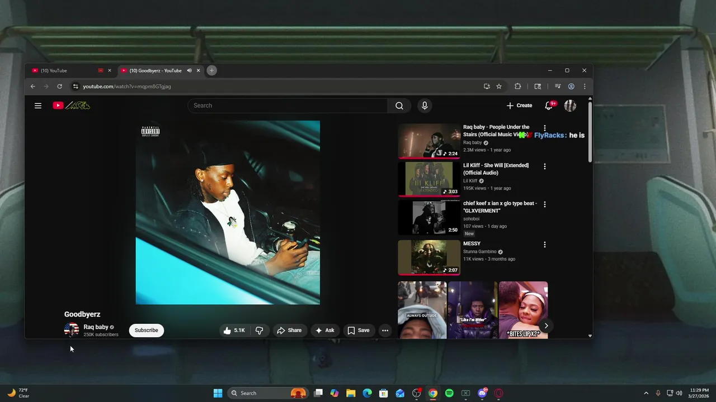Image resolution: width=716 pixels, height=402 pixels.
Task: Open OBS Studio from the taskbar
Action: [x=416, y=393]
